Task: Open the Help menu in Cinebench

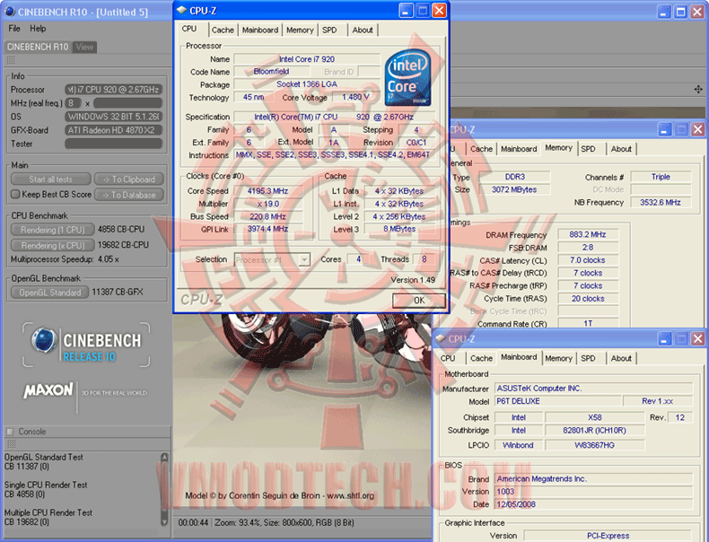Action: [x=38, y=29]
